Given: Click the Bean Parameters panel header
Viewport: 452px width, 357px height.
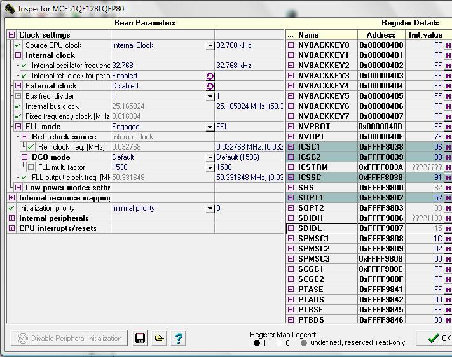Looking at the screenshot, I should [145, 23].
